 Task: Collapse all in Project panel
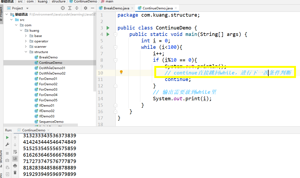[77, 8]
